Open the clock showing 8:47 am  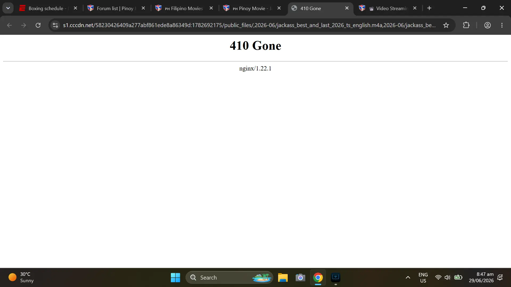(481, 277)
